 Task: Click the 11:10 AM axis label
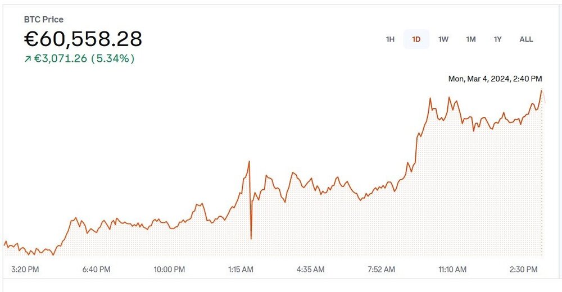452,270
